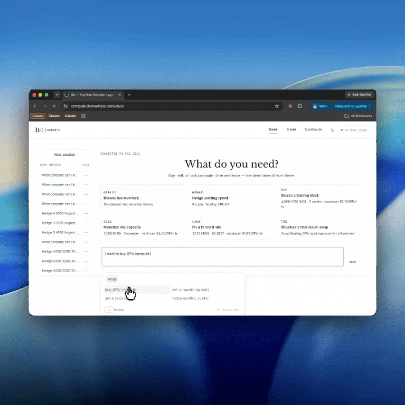Toggle dark mode moon icon
Image resolution: width=405 pixels, height=405 pixels.
pyautogui.click(x=332, y=130)
